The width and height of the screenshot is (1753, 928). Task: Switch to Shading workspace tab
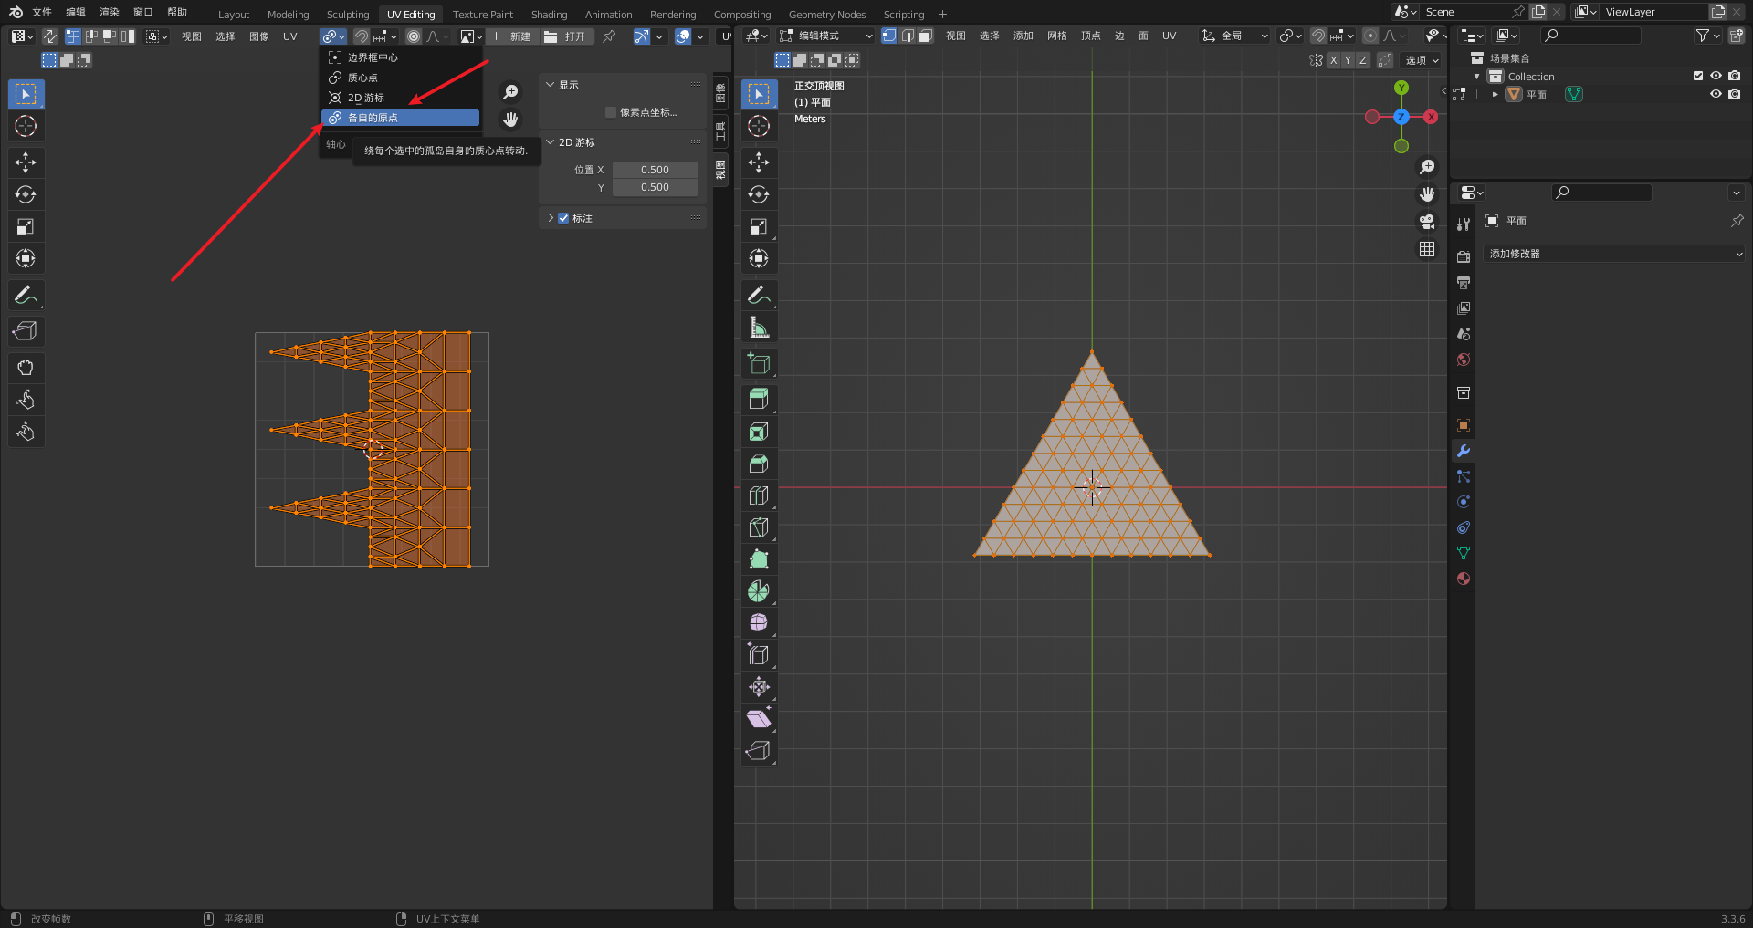click(550, 15)
